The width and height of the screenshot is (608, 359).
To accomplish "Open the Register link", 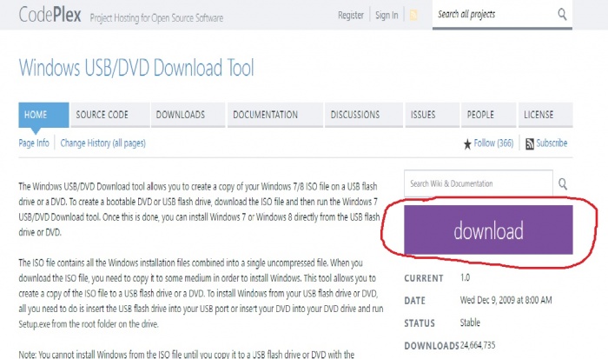I will point(351,15).
